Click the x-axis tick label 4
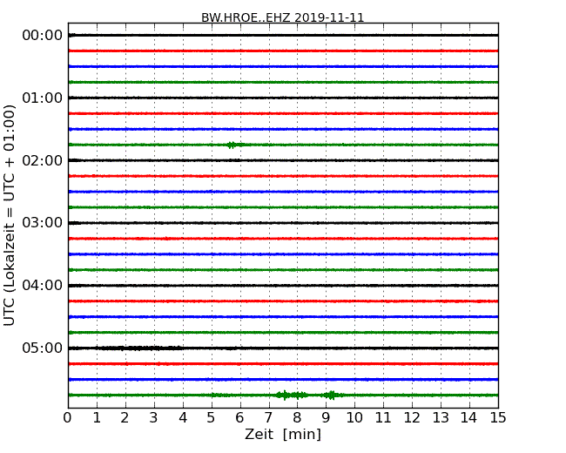566x453 pixels. (x=183, y=418)
